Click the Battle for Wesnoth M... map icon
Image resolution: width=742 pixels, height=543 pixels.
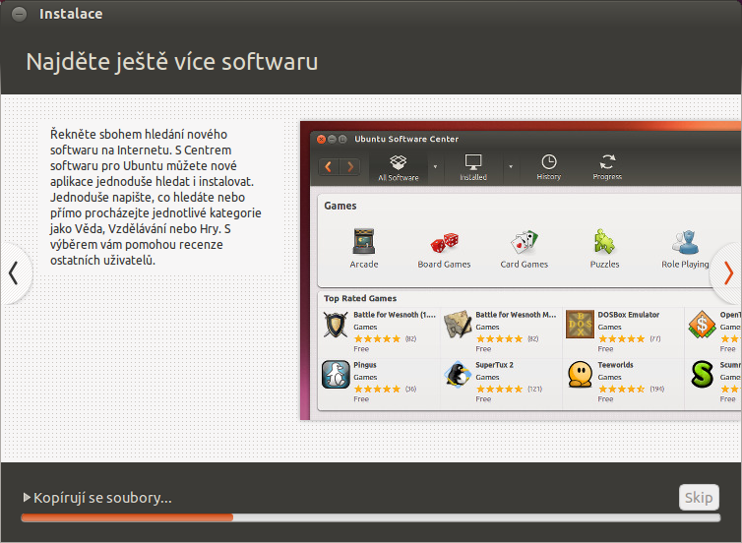[x=458, y=325]
